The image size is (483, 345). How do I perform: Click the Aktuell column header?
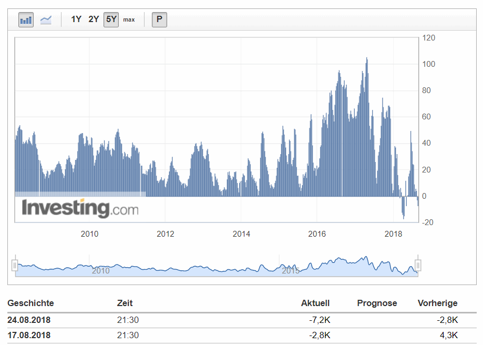[x=315, y=303]
